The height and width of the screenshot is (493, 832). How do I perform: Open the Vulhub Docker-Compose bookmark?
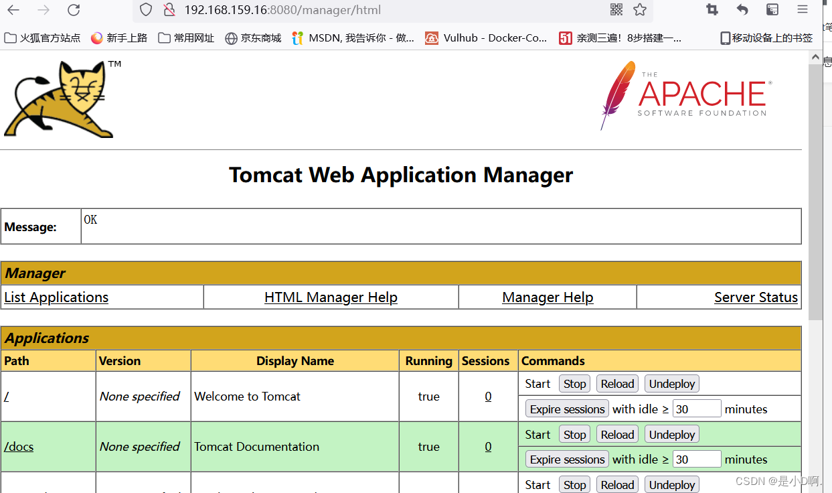(x=487, y=38)
